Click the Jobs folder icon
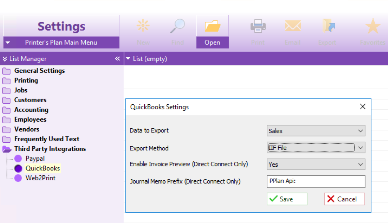 pyautogui.click(x=6, y=90)
